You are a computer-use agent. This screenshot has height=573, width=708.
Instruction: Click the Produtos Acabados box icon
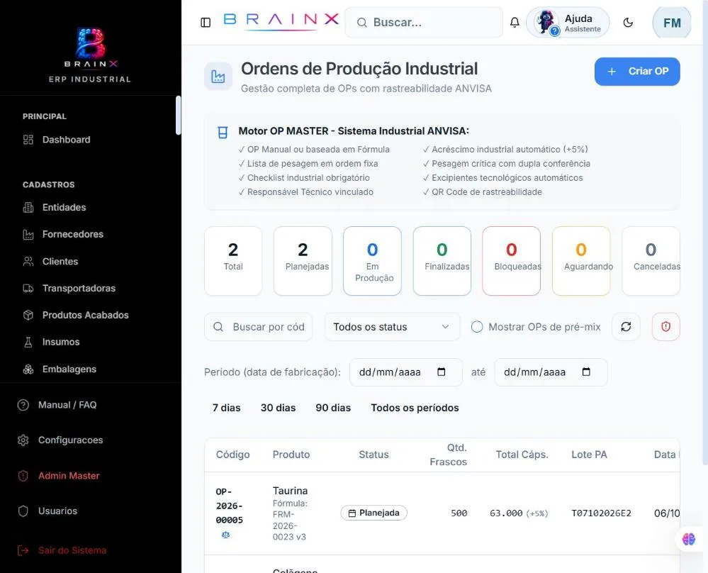[x=28, y=315]
